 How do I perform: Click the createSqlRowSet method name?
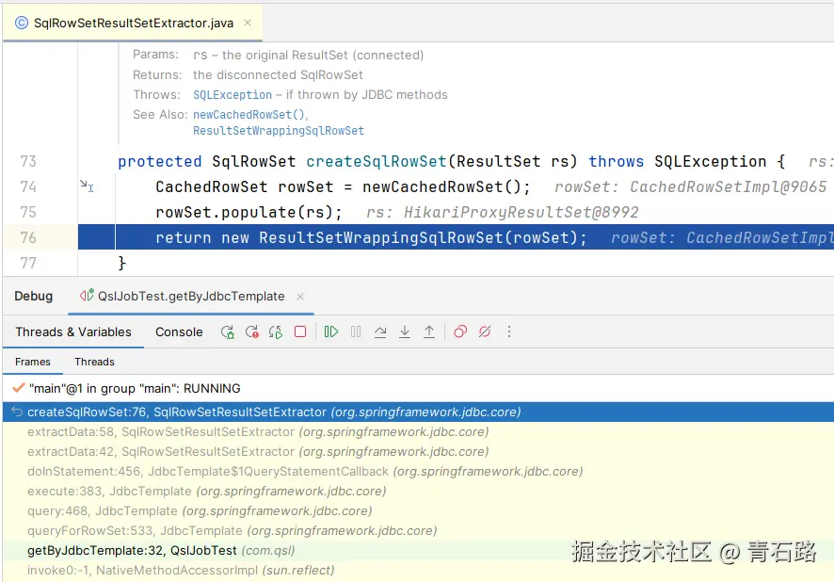pos(376,161)
